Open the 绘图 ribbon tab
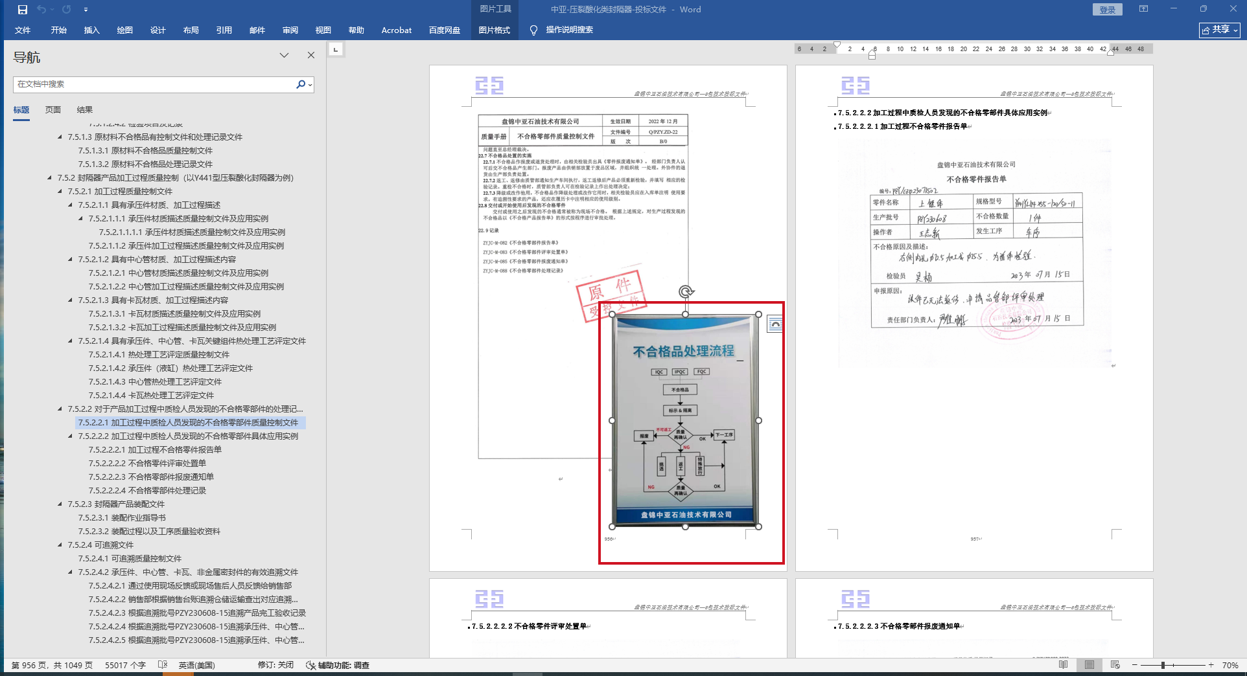1247x676 pixels. click(x=125, y=30)
